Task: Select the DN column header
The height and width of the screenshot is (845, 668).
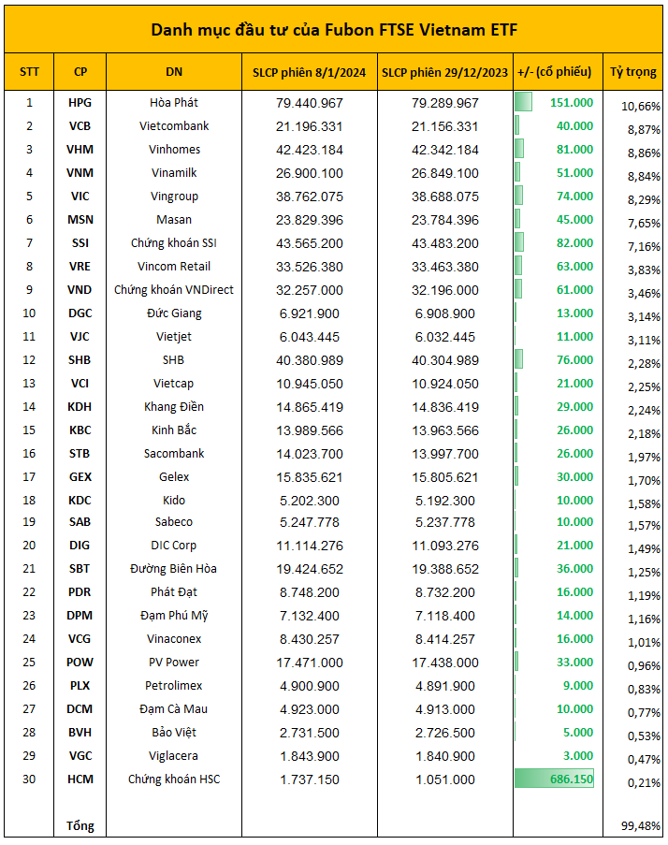Action: pyautogui.click(x=174, y=72)
